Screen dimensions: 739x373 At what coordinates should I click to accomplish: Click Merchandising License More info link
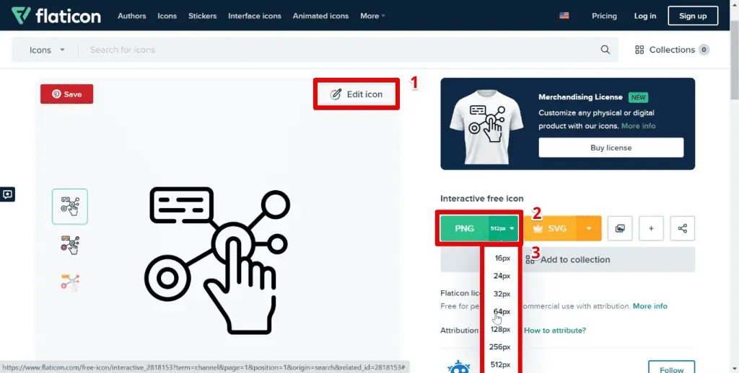tap(638, 126)
